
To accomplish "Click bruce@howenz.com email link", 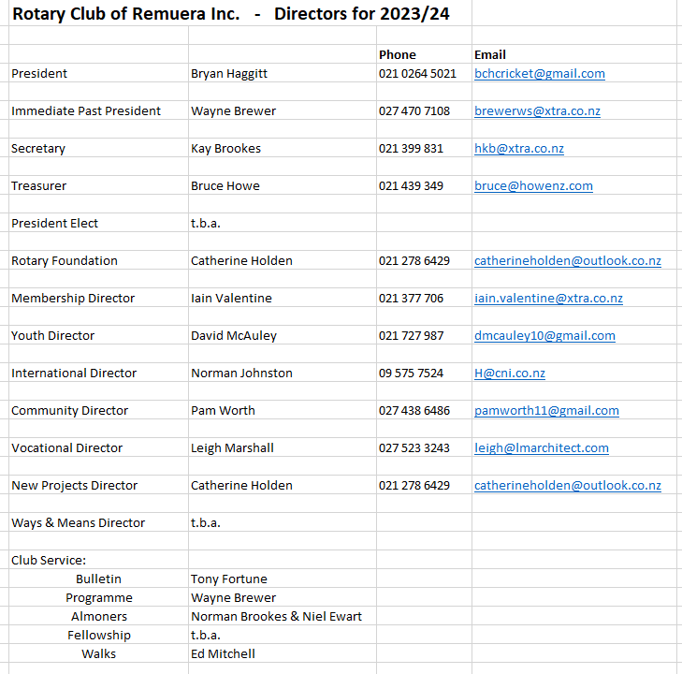I will (533, 185).
